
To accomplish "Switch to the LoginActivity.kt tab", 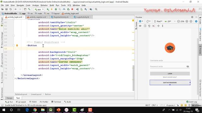I will pyautogui.click(x=83, y=17).
